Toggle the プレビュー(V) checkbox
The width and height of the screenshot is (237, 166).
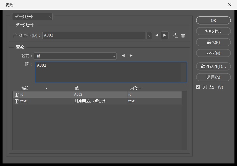pyautogui.click(x=198, y=87)
